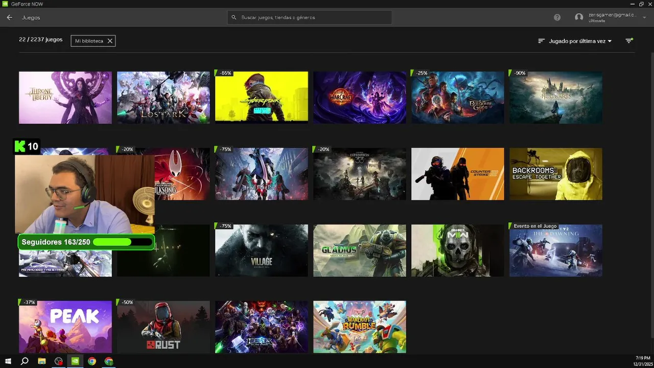Expand the Jugado por última vez dropdown
Screen dimensions: 654x368
click(x=580, y=41)
